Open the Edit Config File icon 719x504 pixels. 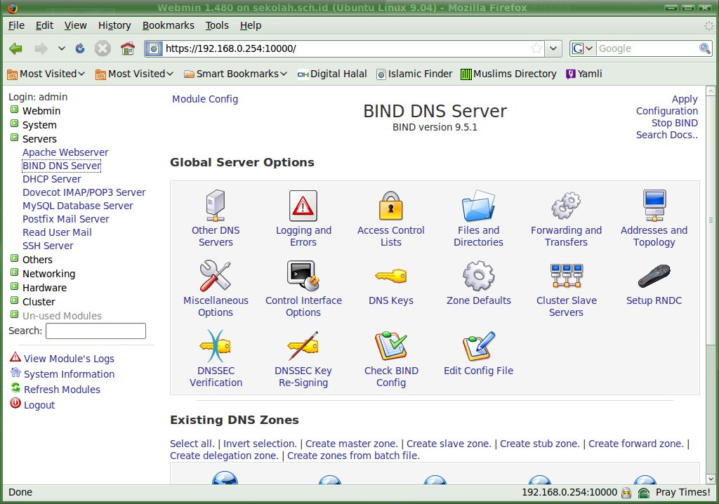(478, 347)
